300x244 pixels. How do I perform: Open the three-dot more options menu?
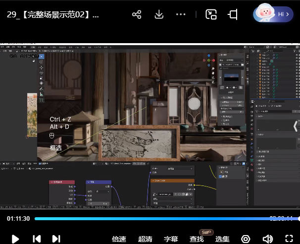pyautogui.click(x=182, y=14)
